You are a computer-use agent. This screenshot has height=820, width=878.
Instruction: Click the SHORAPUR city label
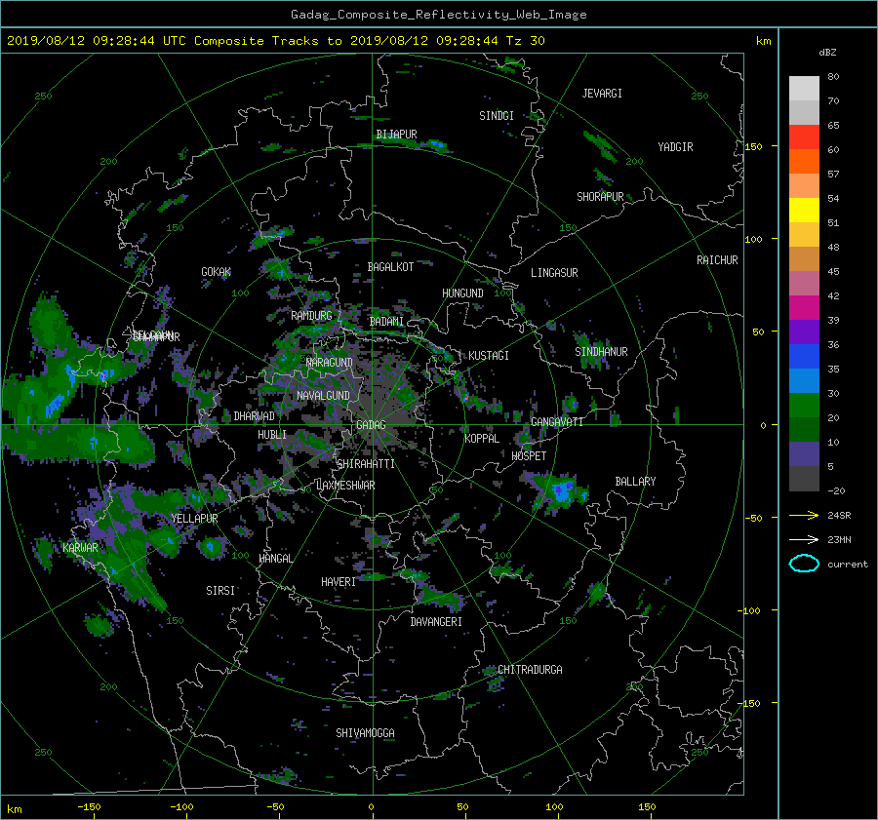pos(600,197)
